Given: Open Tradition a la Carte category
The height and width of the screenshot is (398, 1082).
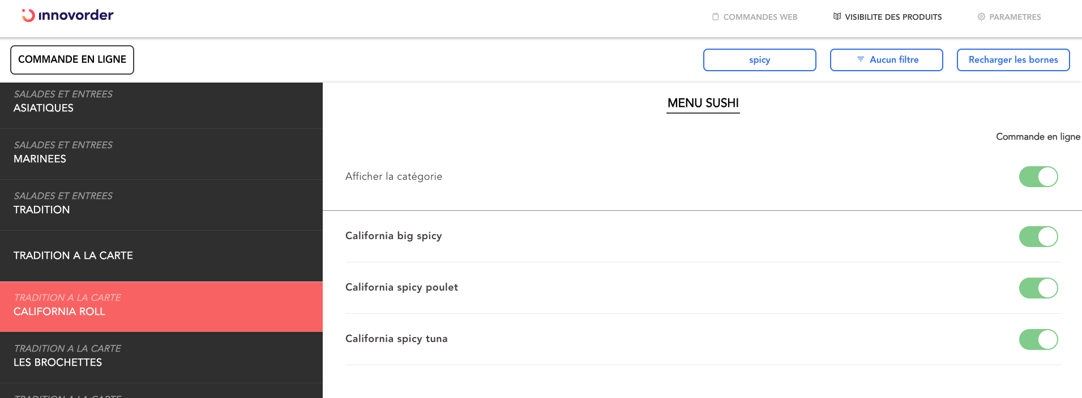Looking at the screenshot, I should click(161, 256).
